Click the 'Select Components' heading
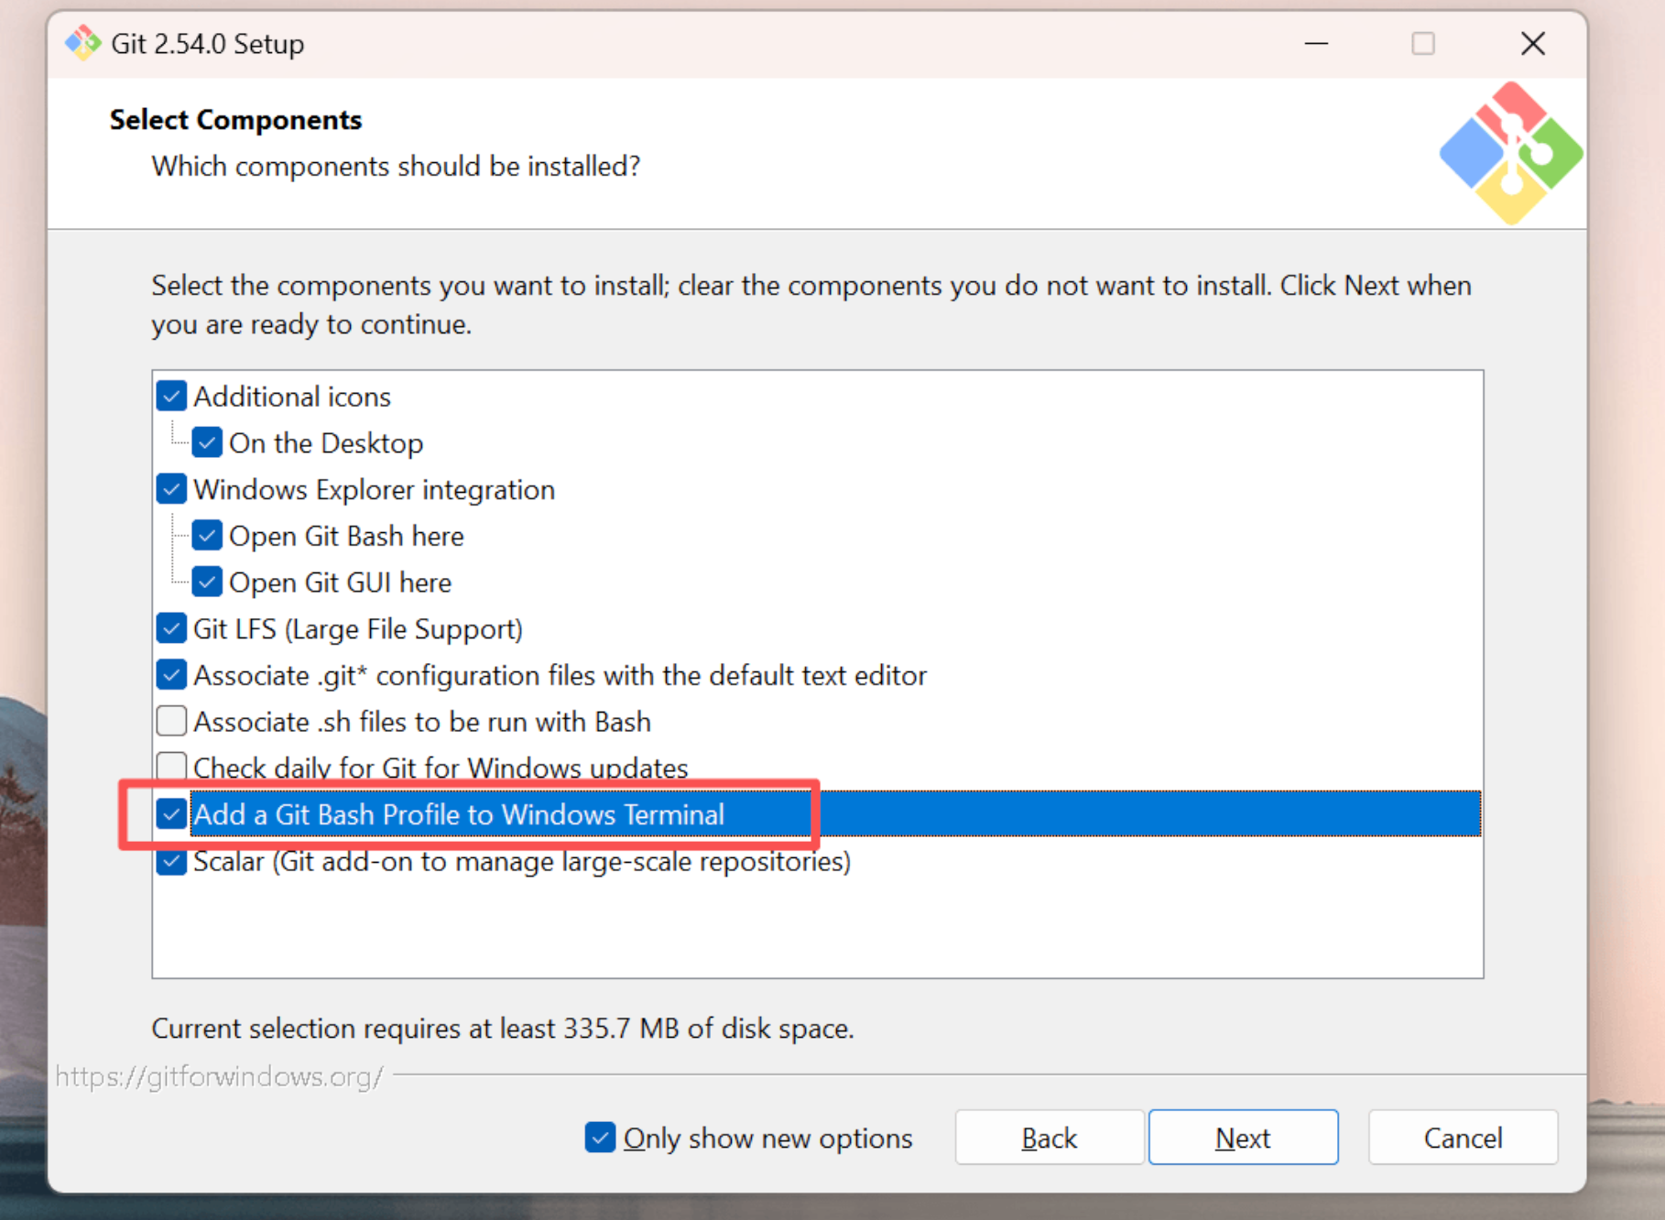Viewport: 1665px width, 1220px height. click(235, 120)
